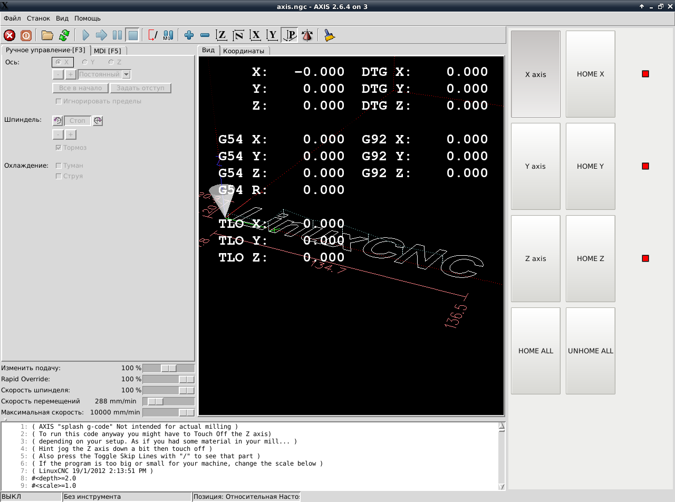Switch to Координаты tab
Viewport: 675px width, 502px height.
click(x=244, y=51)
